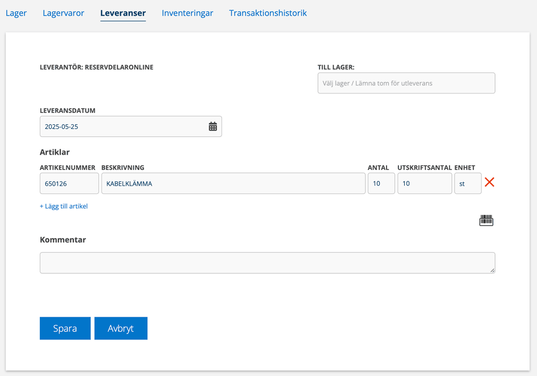Click inside the Kommentar text area

pos(267,263)
